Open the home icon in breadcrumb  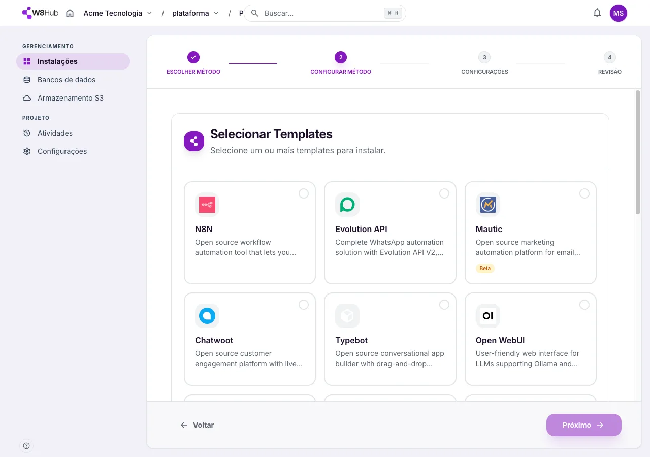[x=70, y=13]
